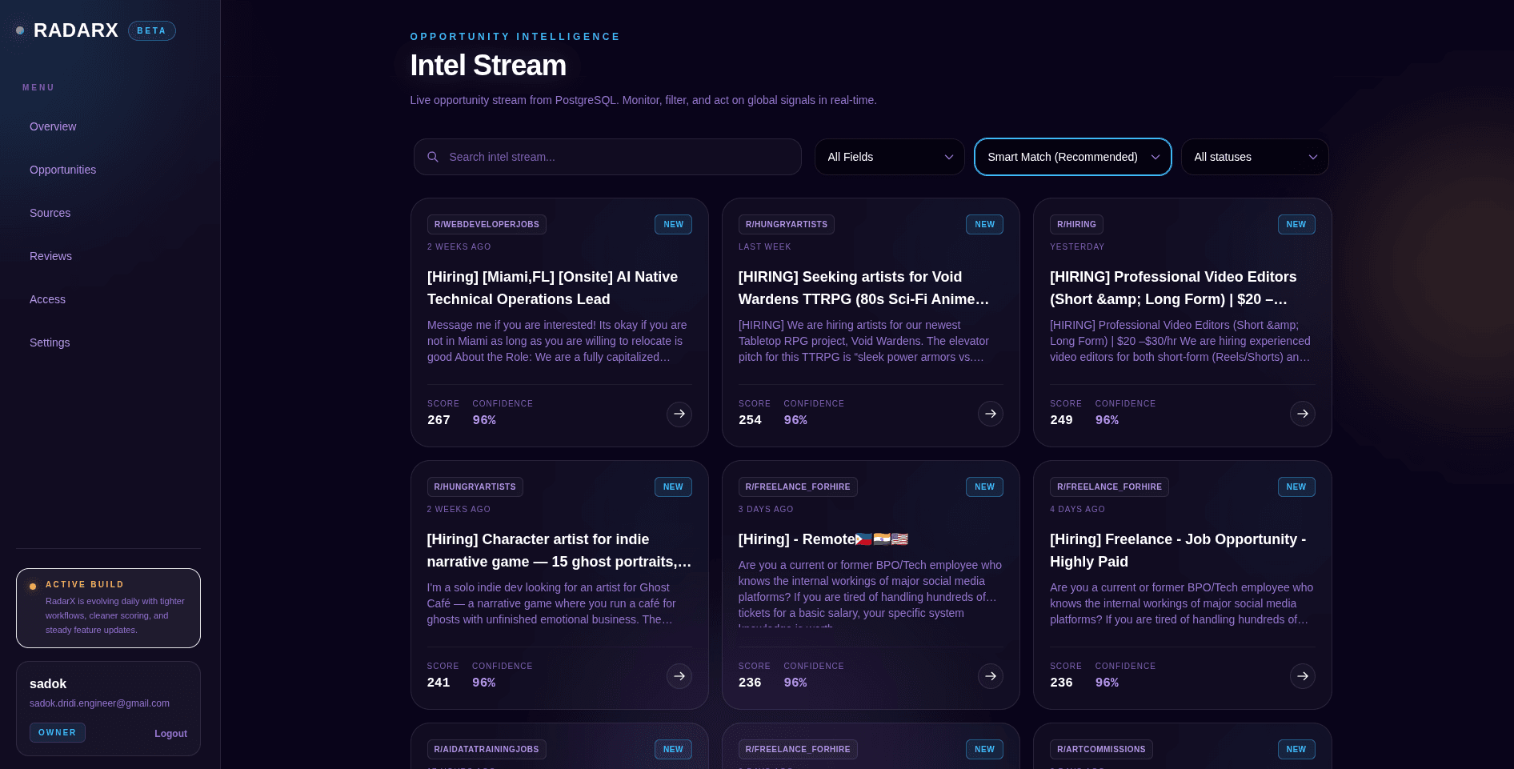Open the Remote BPO hiring card via its arrow

pos(991,676)
